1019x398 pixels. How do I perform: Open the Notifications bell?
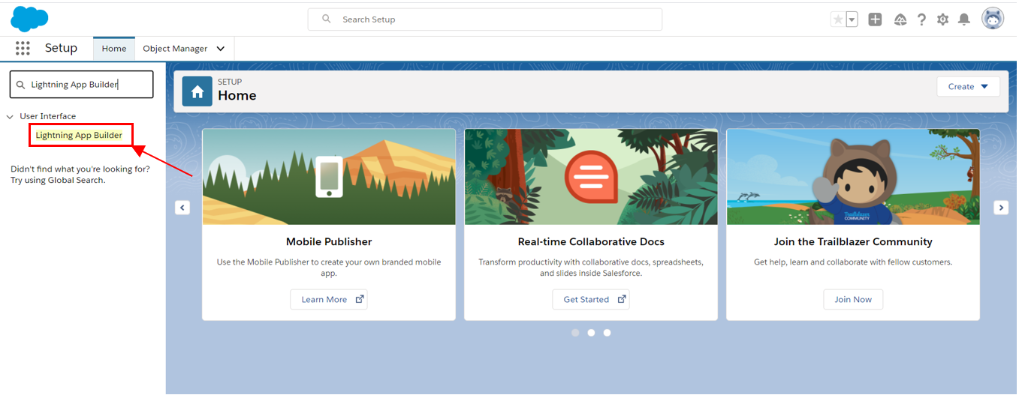tap(964, 19)
